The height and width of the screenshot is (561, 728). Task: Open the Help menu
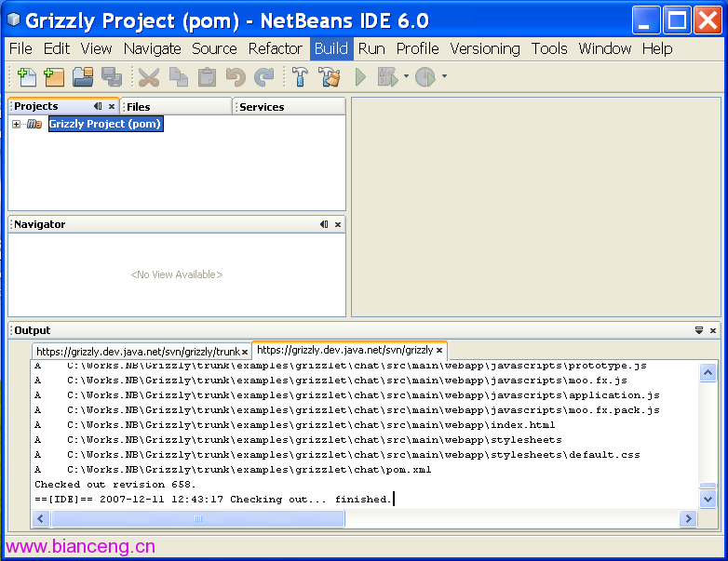pyautogui.click(x=657, y=48)
